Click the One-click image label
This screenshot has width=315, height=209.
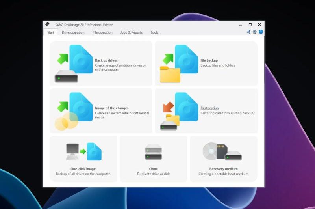83,169
